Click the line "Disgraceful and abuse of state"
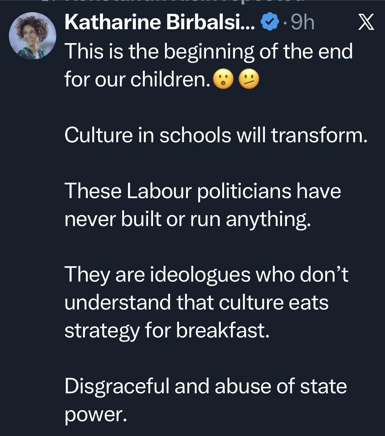 [x=205, y=386]
